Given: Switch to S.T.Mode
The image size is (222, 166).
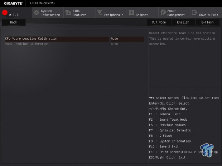Looking at the screenshot, I should (x=159, y=22).
